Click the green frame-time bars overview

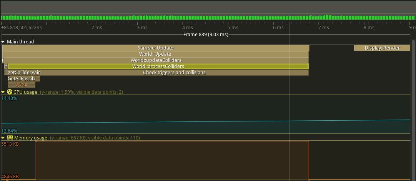[208, 18]
